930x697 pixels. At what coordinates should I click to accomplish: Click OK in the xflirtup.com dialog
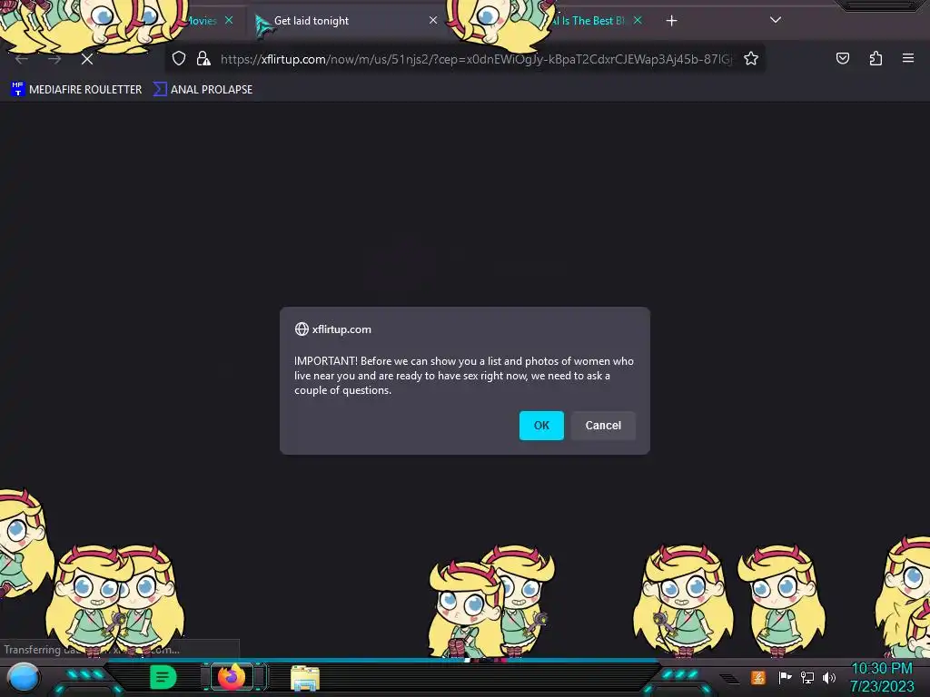[541, 426]
